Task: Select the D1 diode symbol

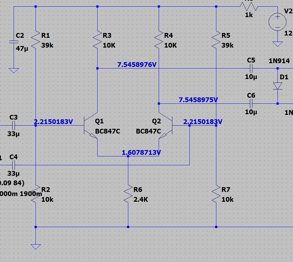Action: [x=277, y=86]
